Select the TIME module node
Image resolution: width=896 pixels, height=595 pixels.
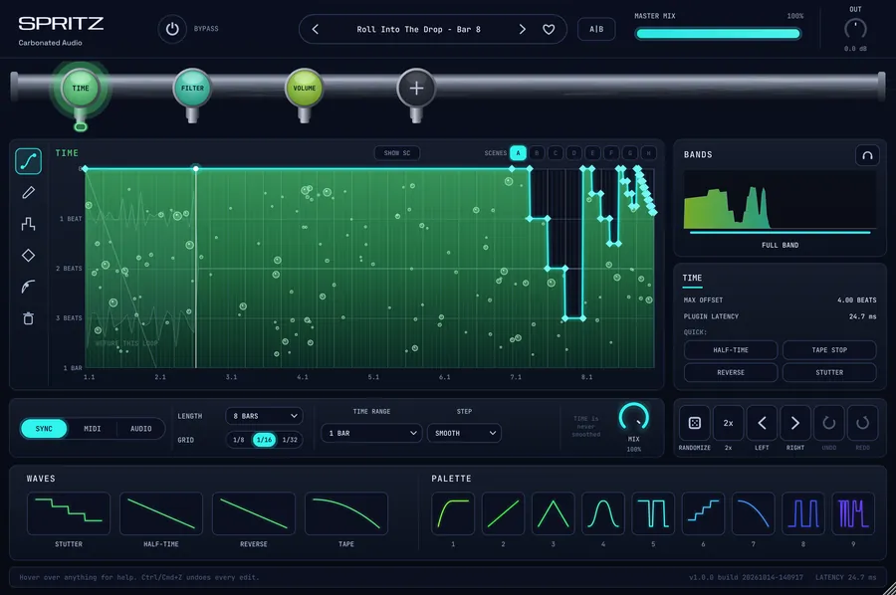pyautogui.click(x=81, y=88)
